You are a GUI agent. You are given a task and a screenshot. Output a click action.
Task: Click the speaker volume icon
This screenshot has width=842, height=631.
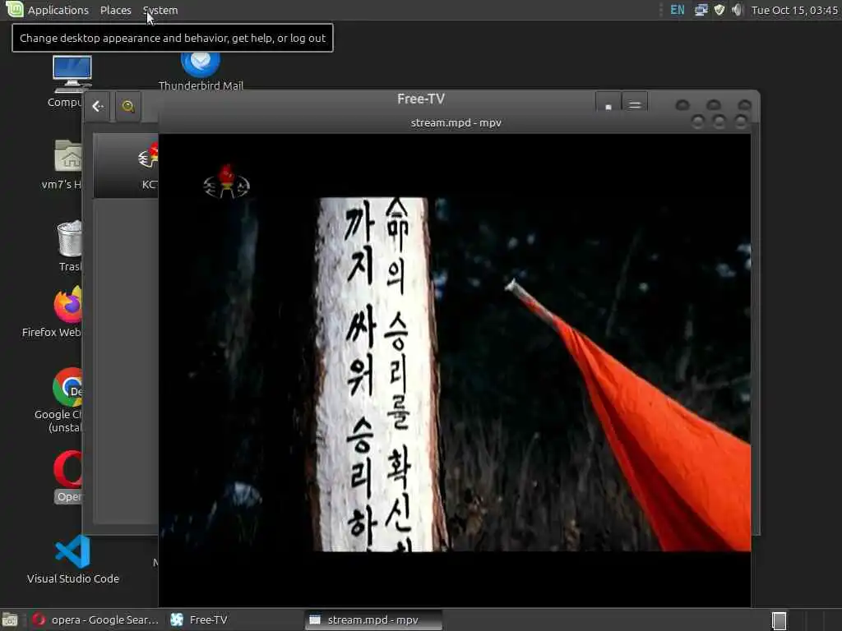[737, 10]
